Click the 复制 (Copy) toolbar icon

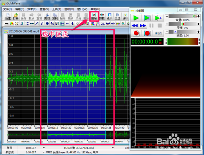[x=55, y=16]
